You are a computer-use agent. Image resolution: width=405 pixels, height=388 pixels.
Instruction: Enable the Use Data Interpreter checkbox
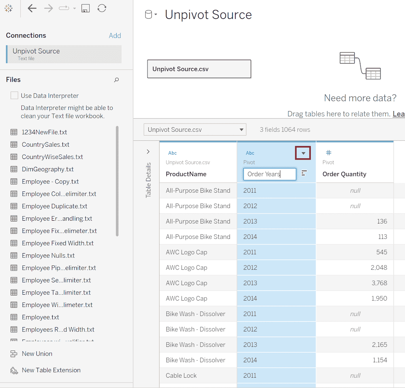pos(14,96)
